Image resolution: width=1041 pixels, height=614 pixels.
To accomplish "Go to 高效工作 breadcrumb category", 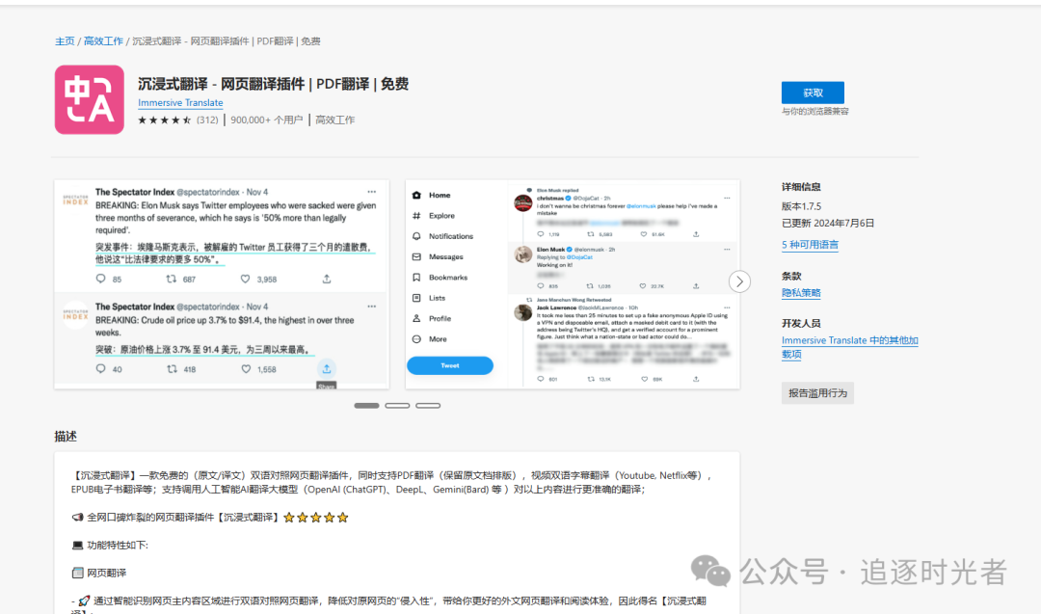I will pos(103,41).
